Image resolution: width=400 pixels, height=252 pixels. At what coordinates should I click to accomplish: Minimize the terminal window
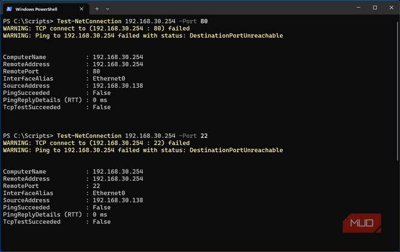coord(359,8)
